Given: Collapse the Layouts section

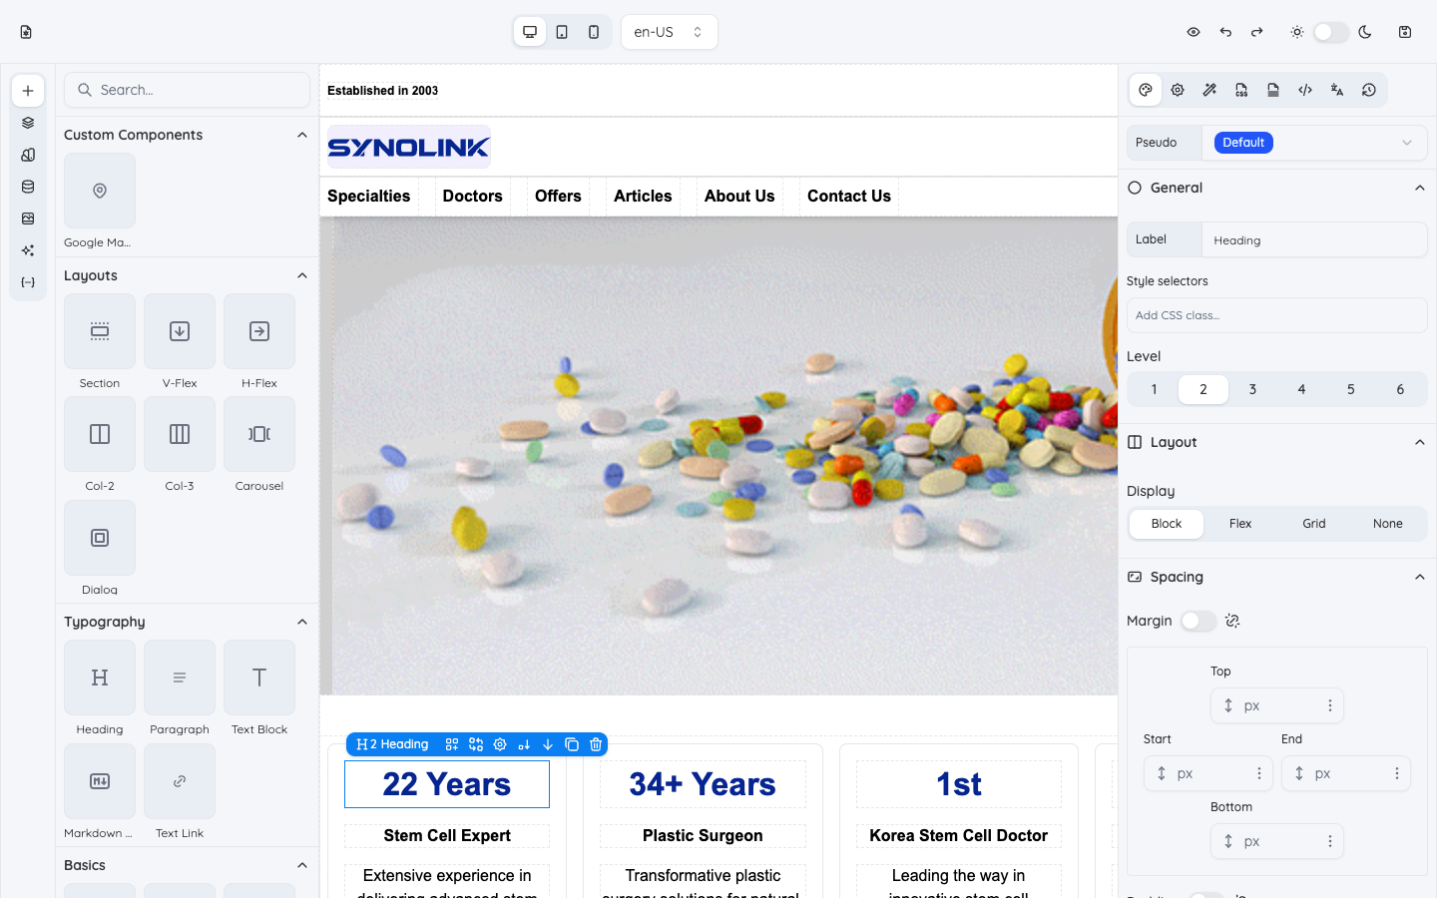Looking at the screenshot, I should (302, 275).
